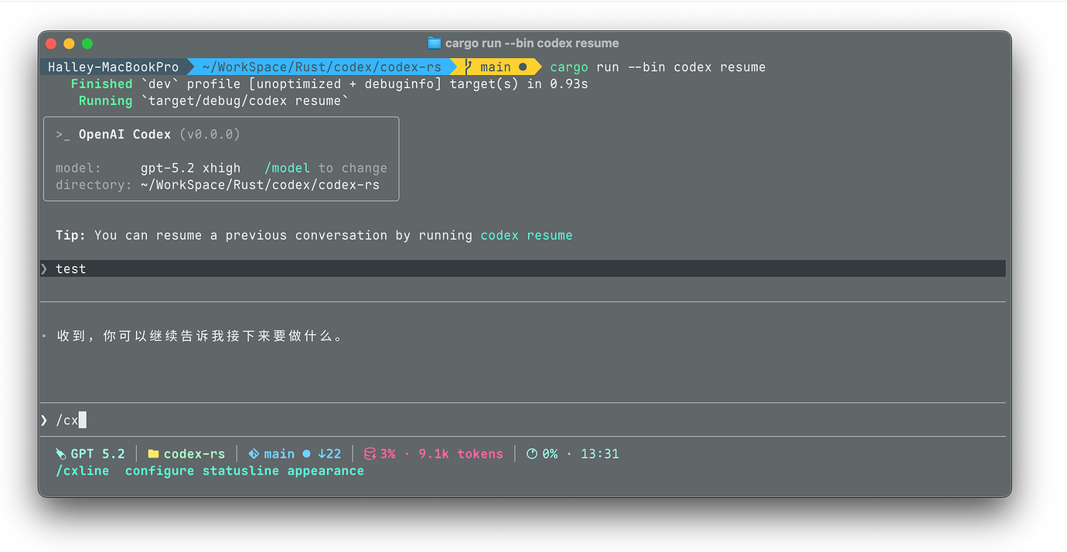Click the rocket icon beside GPT 5.2
Viewport: 1067px width, 552px height.
point(61,455)
